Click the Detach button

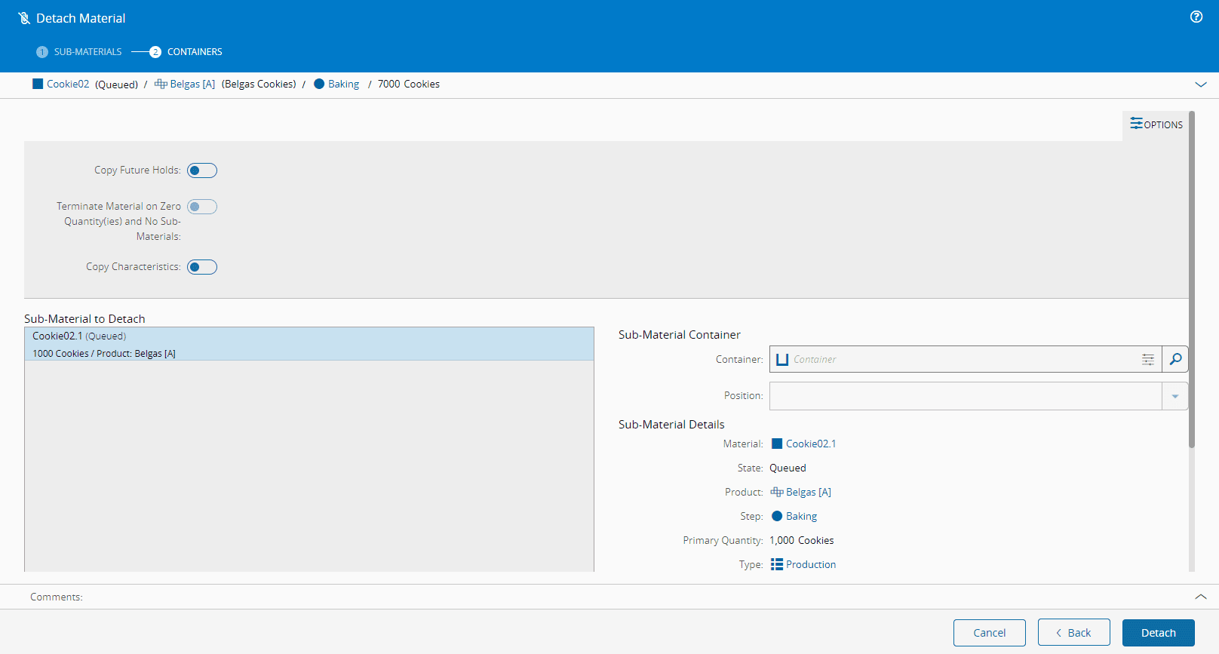pyautogui.click(x=1158, y=633)
